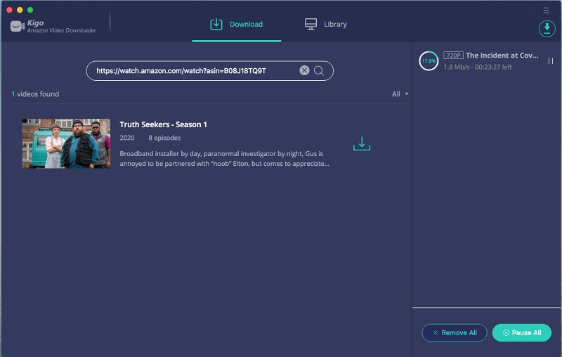Viewport: 562px width, 357px height.
Task: Select the Truth Seekers - Season 1 title
Action: pos(163,124)
